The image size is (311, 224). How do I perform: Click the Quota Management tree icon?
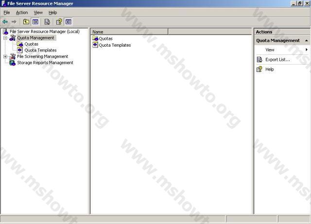click(x=13, y=38)
